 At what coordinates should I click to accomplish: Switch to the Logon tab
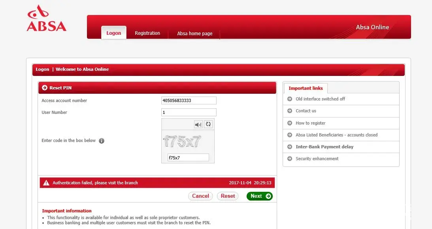114,33
